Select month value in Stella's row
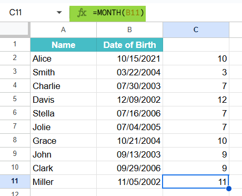Image resolution: width=242 pixels, height=196 pixels. pyautogui.click(x=196, y=113)
